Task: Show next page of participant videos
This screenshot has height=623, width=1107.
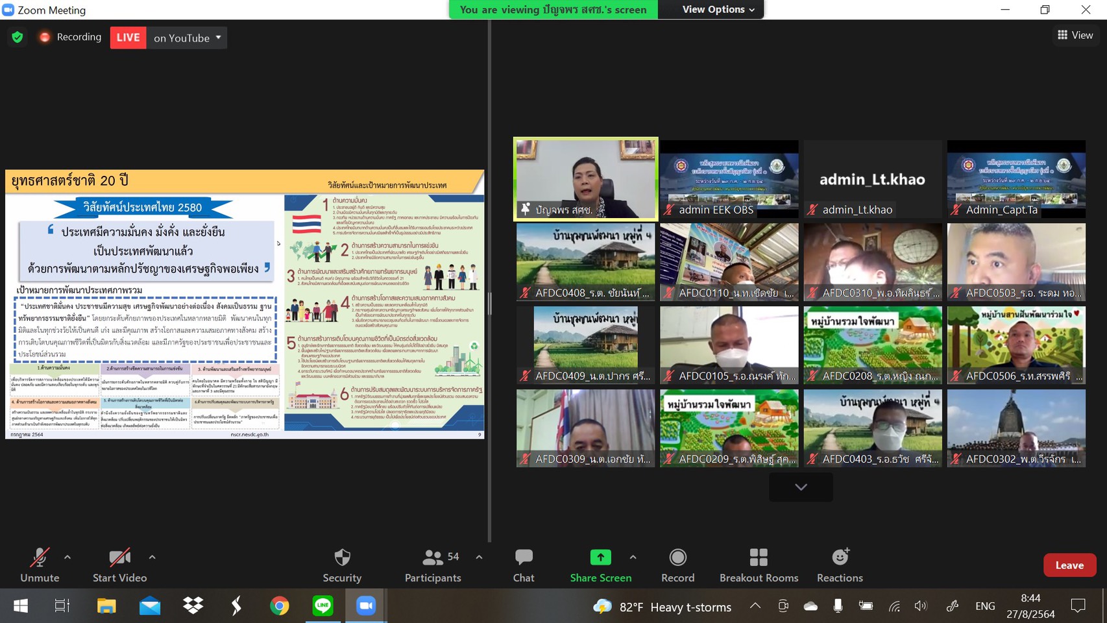Action: point(801,487)
